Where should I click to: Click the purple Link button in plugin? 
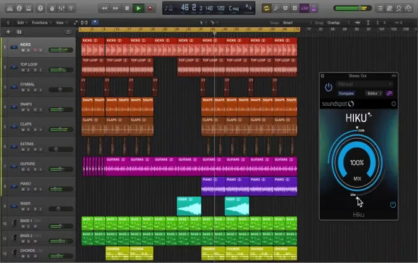[x=389, y=93]
